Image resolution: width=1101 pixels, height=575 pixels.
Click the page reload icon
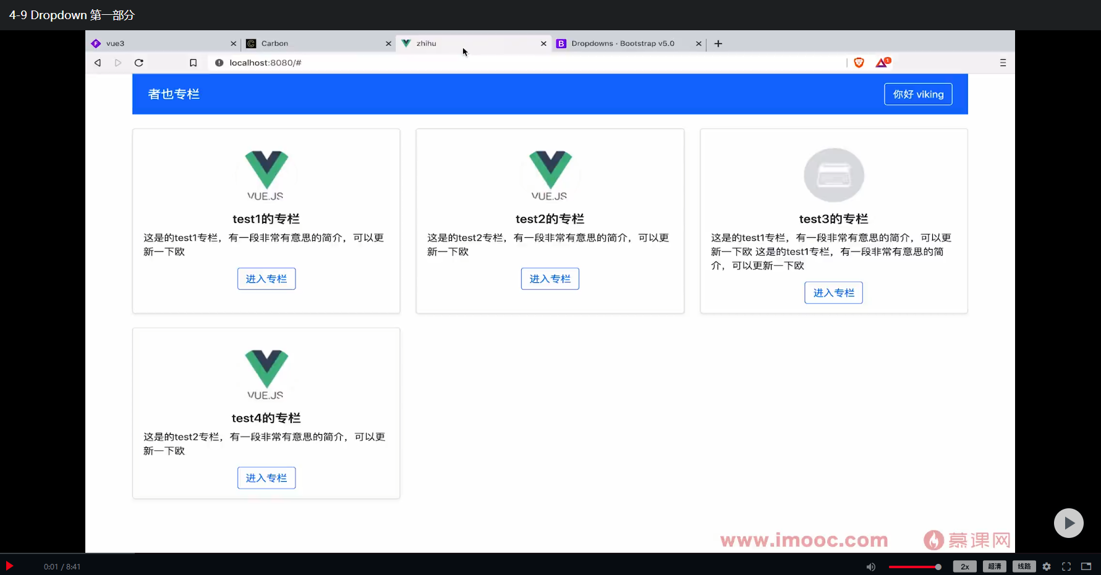[x=138, y=62]
